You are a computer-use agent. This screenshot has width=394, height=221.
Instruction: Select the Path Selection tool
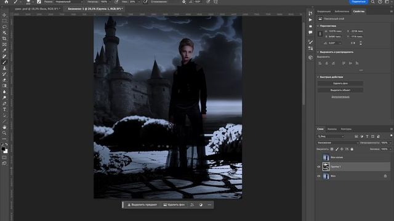pos(4,115)
